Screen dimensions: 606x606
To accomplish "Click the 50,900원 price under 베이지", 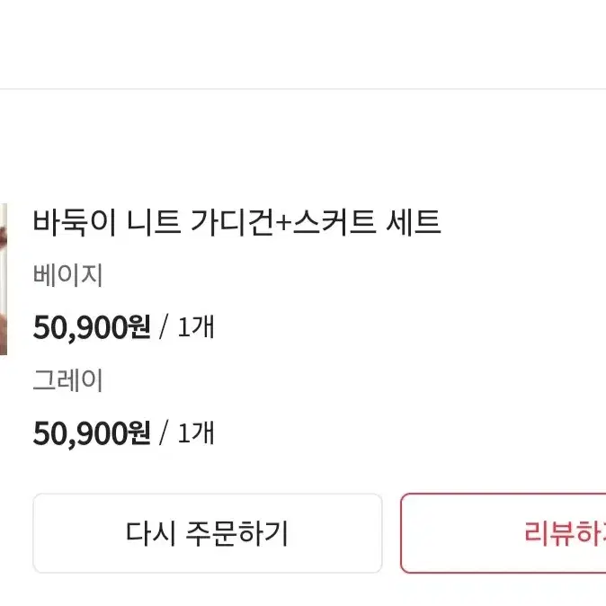I will (x=92, y=327).
